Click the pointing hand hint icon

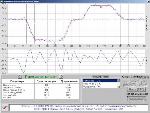[x=5, y=108]
